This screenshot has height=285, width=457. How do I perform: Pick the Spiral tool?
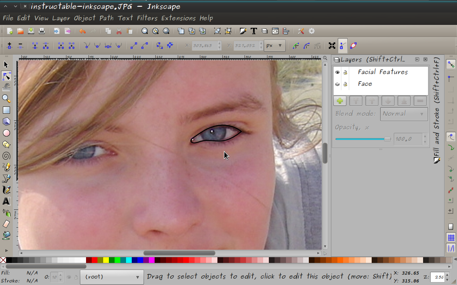point(6,156)
